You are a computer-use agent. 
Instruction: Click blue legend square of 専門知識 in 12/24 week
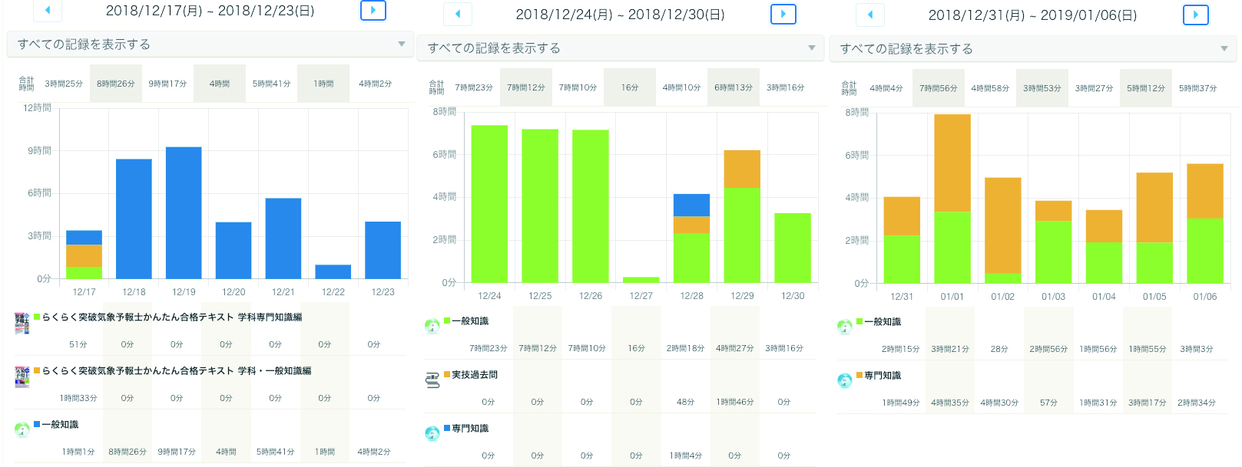(447, 428)
